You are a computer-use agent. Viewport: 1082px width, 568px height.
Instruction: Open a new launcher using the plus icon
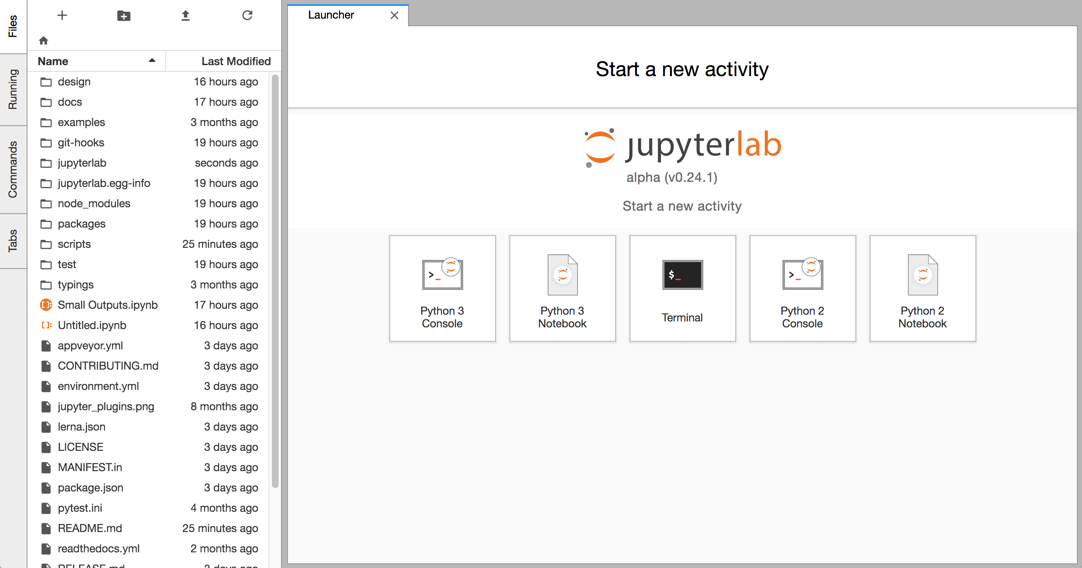(62, 15)
